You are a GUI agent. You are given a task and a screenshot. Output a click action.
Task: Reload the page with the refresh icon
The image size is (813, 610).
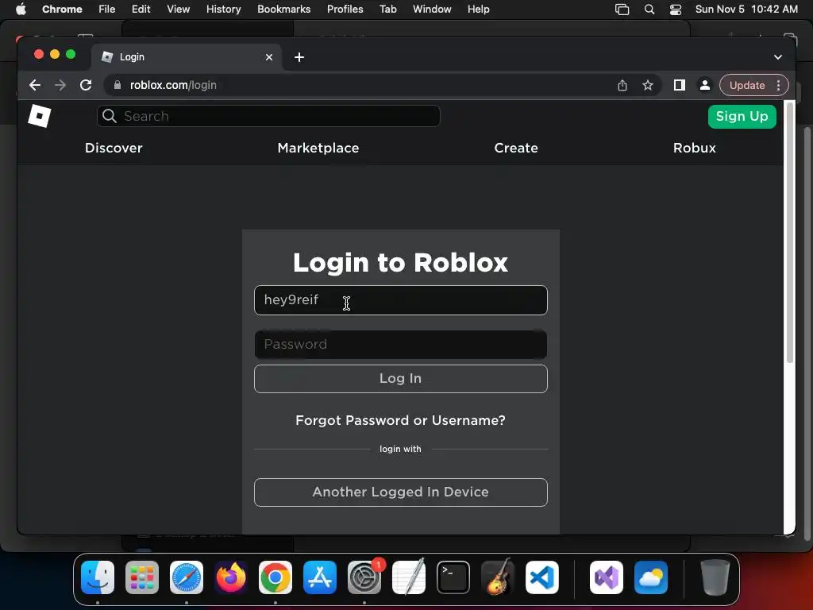[86, 85]
